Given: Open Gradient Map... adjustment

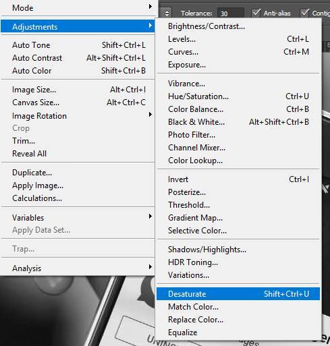Looking at the screenshot, I should pyautogui.click(x=238, y=218).
